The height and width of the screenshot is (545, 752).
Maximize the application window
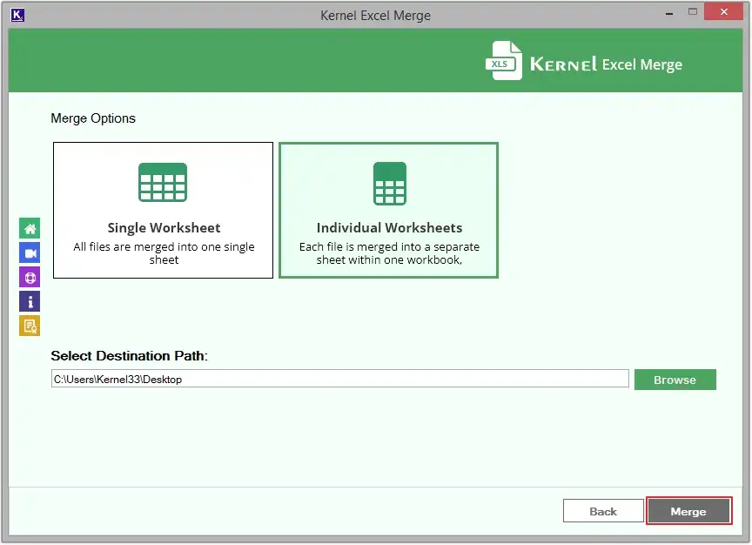pyautogui.click(x=693, y=12)
